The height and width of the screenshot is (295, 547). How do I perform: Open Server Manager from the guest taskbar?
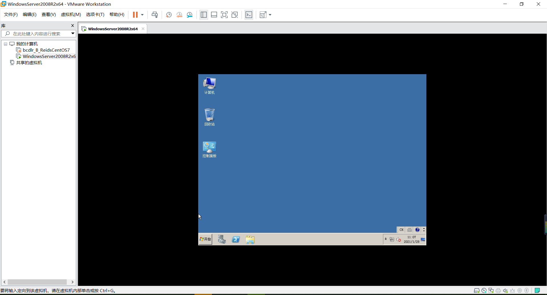click(222, 239)
